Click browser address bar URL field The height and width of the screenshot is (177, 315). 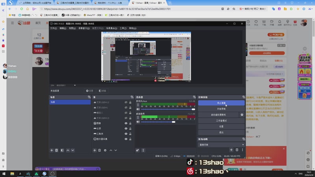(129, 9)
